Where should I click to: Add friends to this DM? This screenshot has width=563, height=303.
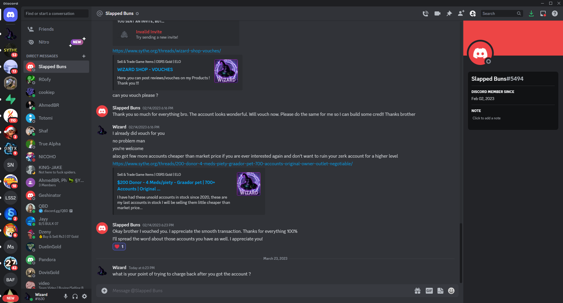click(x=461, y=13)
